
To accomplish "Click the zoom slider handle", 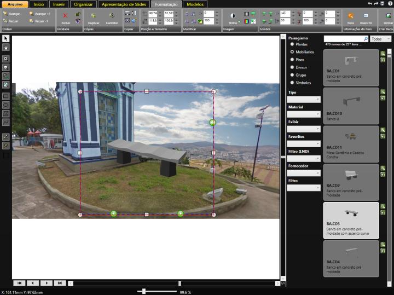I will [144, 292].
